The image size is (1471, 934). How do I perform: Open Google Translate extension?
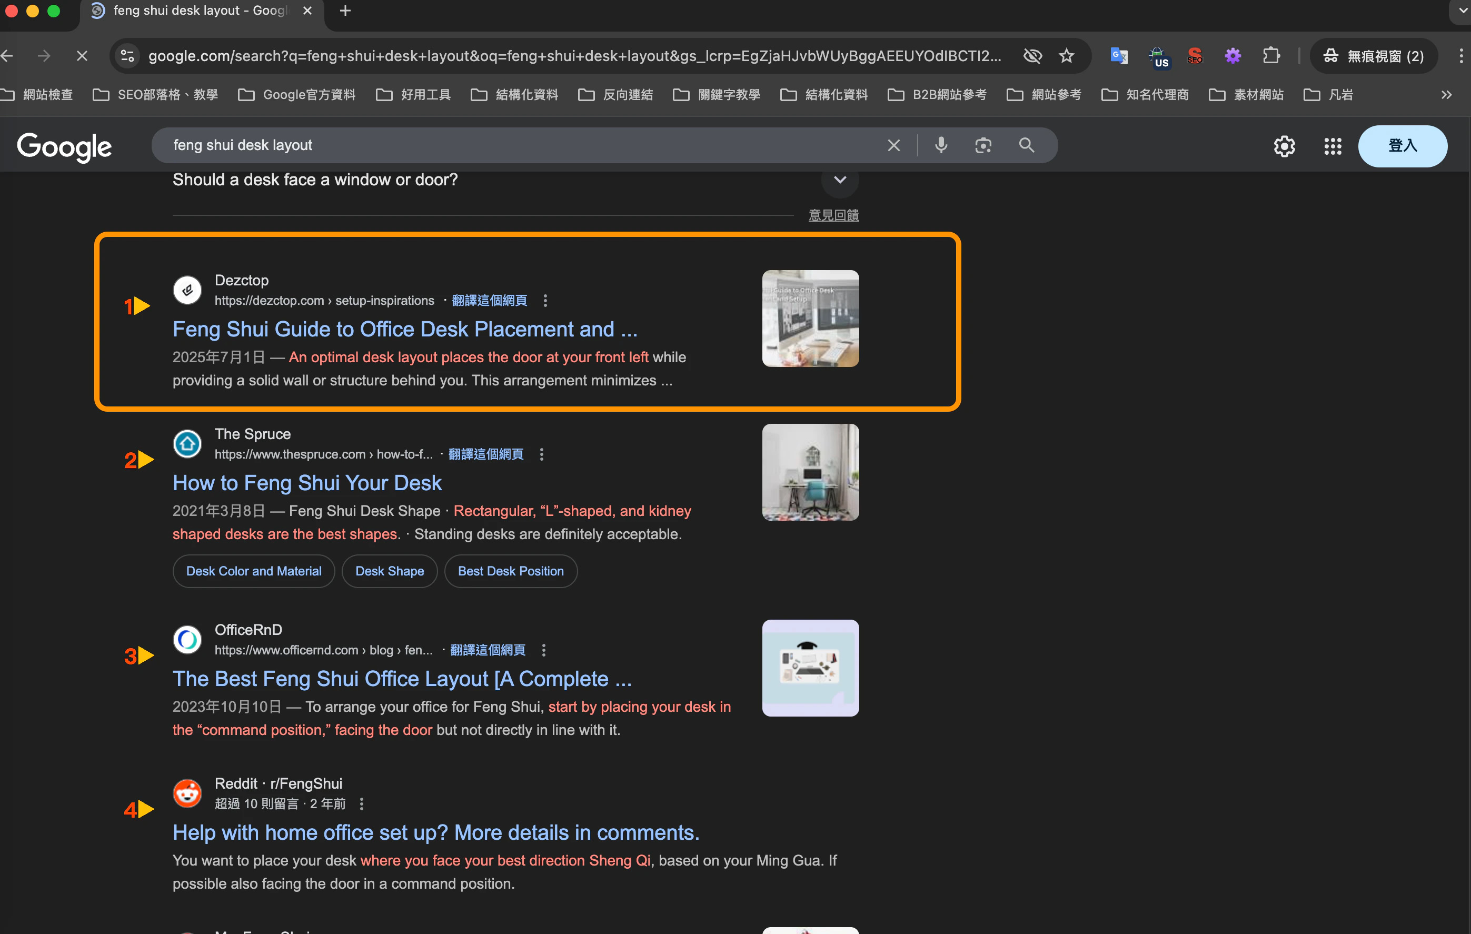pyautogui.click(x=1119, y=56)
